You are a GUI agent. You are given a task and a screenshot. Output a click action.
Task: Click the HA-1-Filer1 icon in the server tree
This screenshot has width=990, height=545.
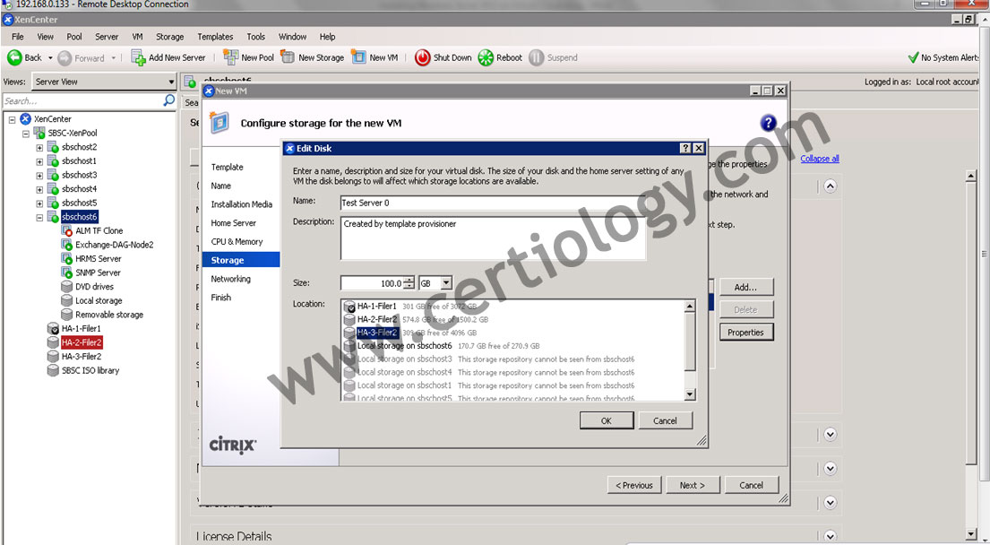(53, 328)
